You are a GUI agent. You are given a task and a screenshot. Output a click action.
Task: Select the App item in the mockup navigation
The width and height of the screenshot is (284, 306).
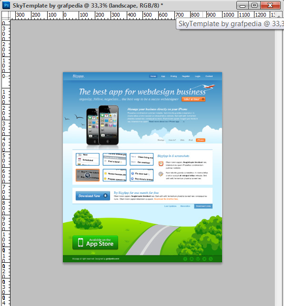click(163, 76)
